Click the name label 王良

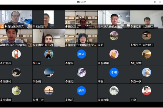[133, 100]
